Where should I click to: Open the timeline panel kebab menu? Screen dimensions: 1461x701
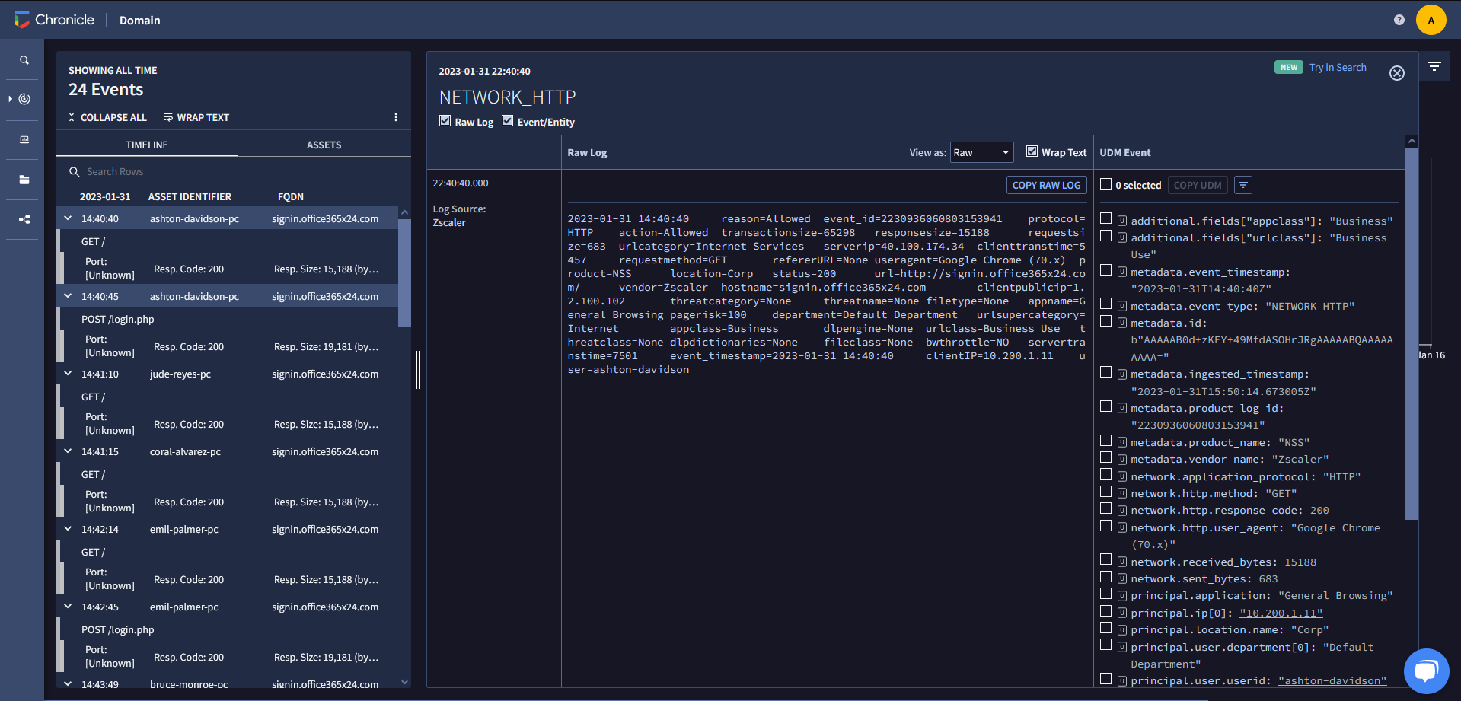[x=395, y=116]
